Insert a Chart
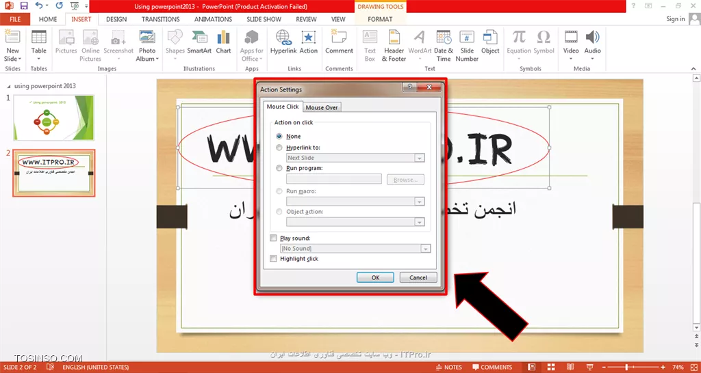 (223, 38)
